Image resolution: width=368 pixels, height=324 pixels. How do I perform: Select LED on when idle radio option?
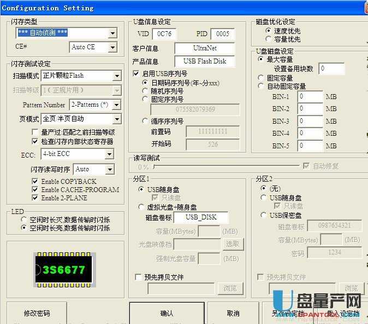click(23, 228)
